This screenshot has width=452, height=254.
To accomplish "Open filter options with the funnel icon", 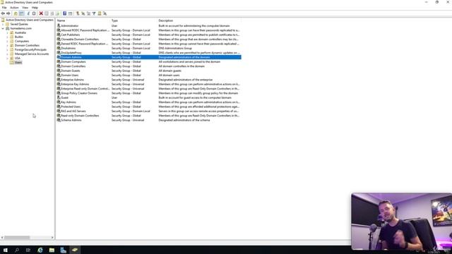I will point(94,13).
